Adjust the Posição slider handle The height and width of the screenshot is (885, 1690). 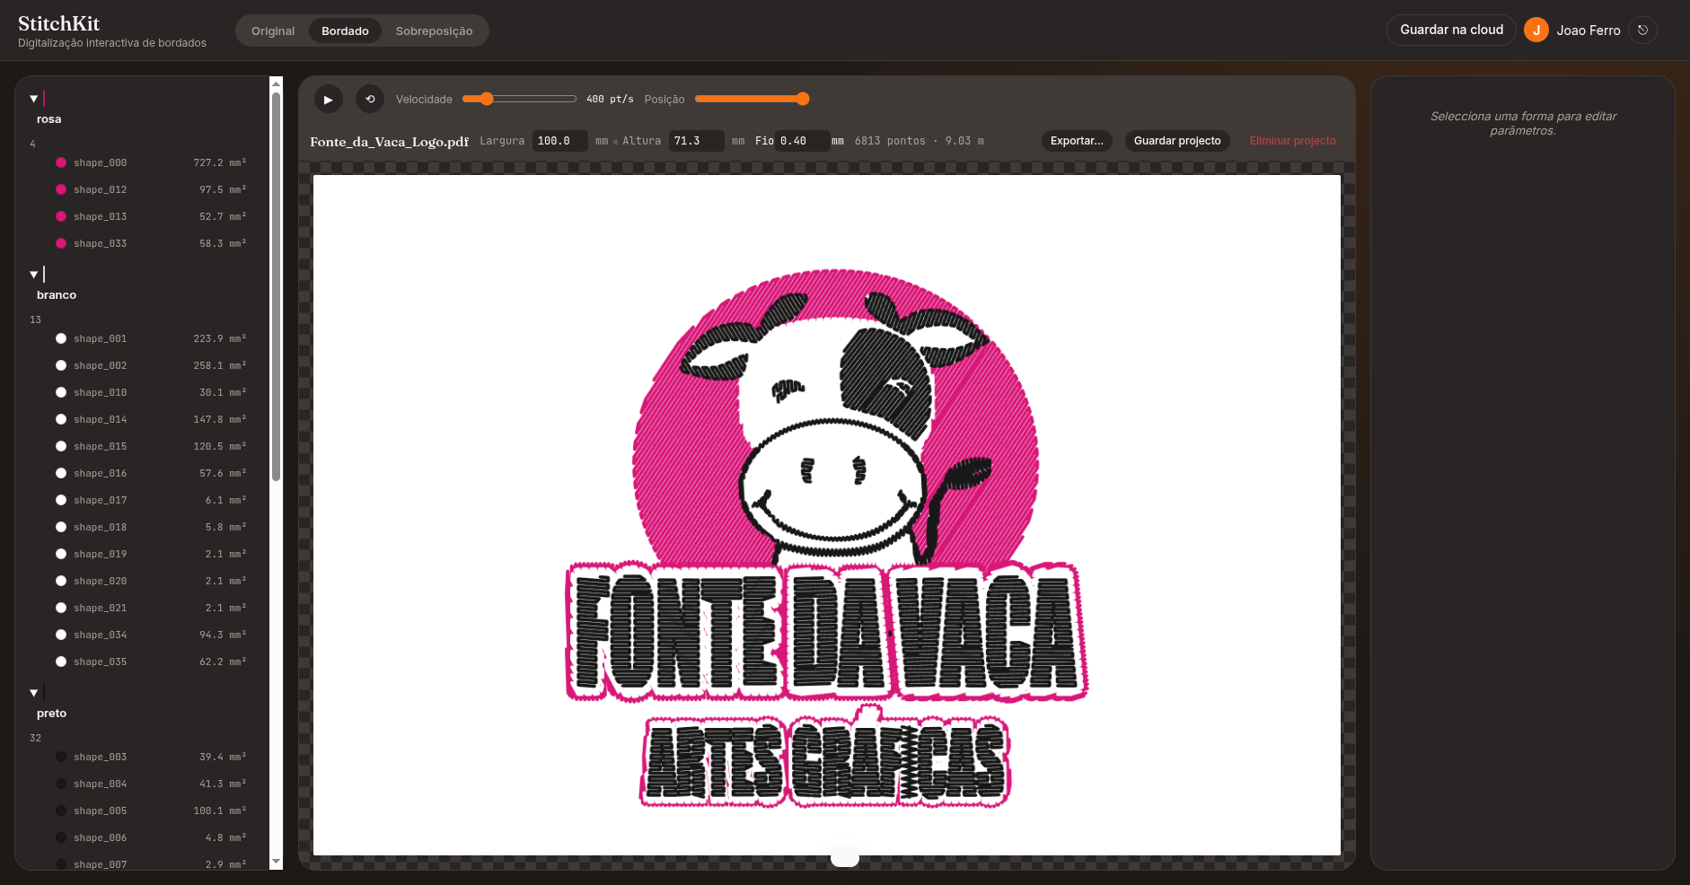pos(803,99)
